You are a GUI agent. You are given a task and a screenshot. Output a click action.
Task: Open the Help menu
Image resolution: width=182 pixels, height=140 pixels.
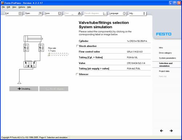[x=29, y=7]
